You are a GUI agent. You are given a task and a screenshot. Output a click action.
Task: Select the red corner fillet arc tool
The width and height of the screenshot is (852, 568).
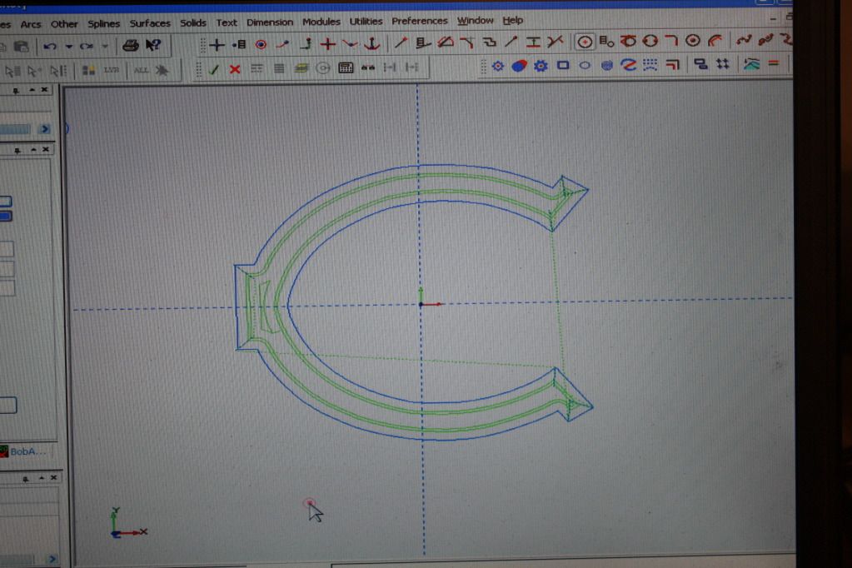[671, 40]
